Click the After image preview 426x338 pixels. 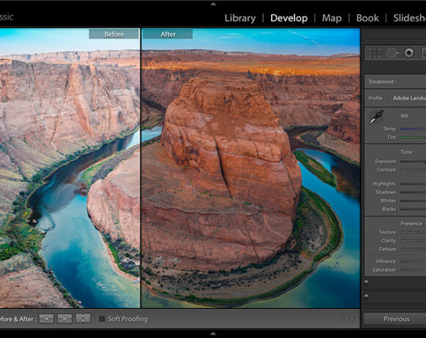tap(250, 168)
